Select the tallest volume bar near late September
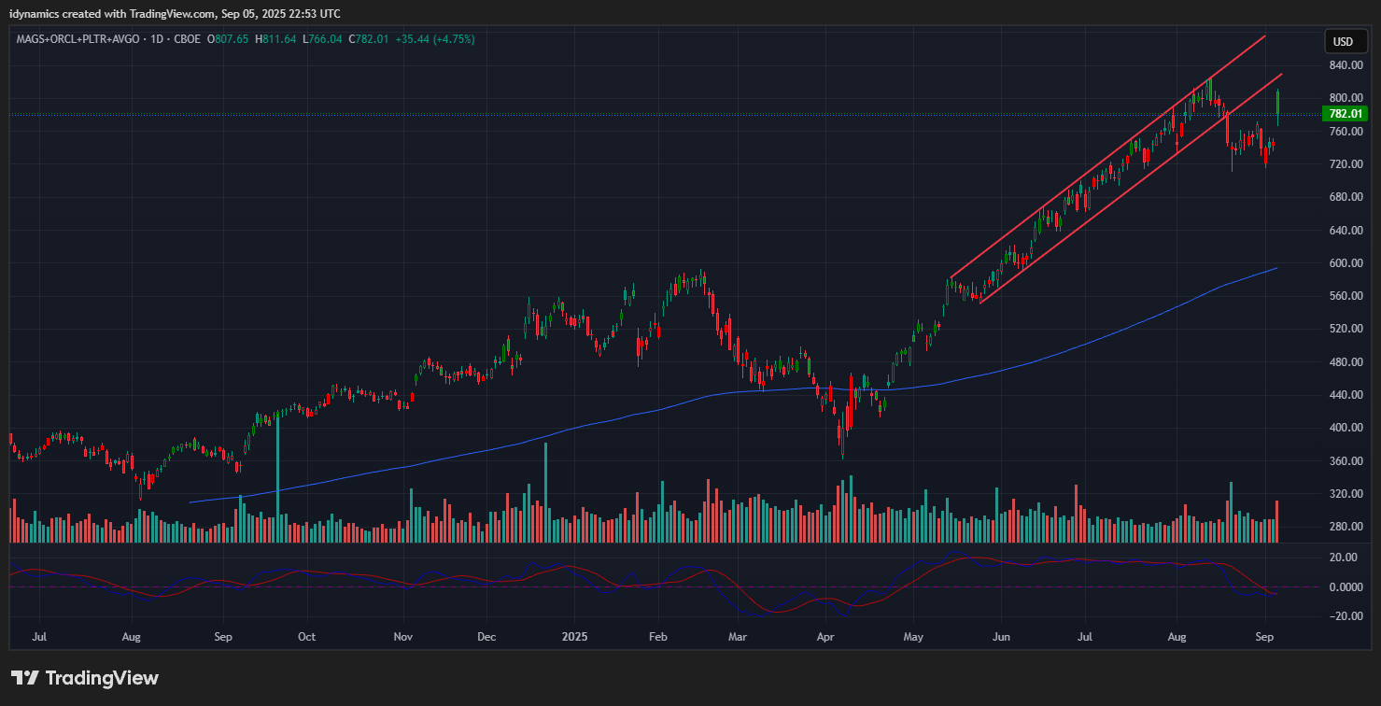The image size is (1381, 706). coord(278,480)
